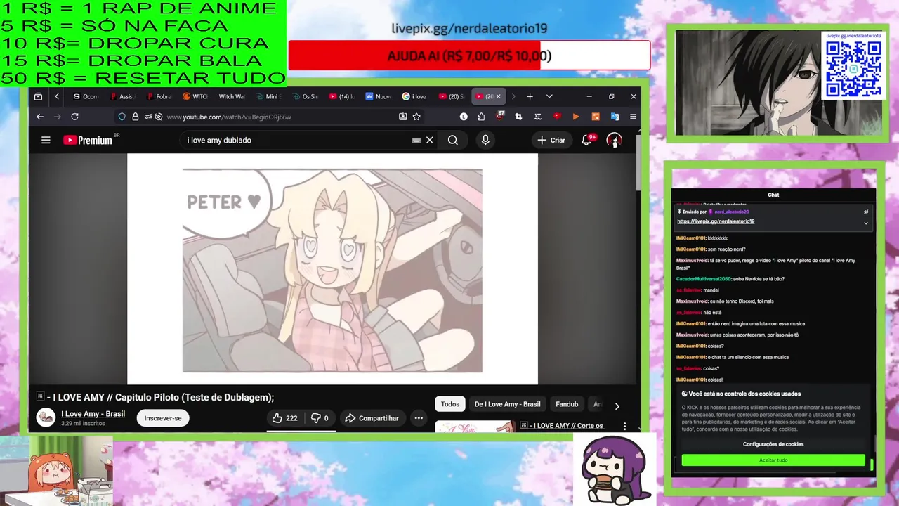Select the De I Love Amy - Brasil chip
The height and width of the screenshot is (506, 899).
507,404
